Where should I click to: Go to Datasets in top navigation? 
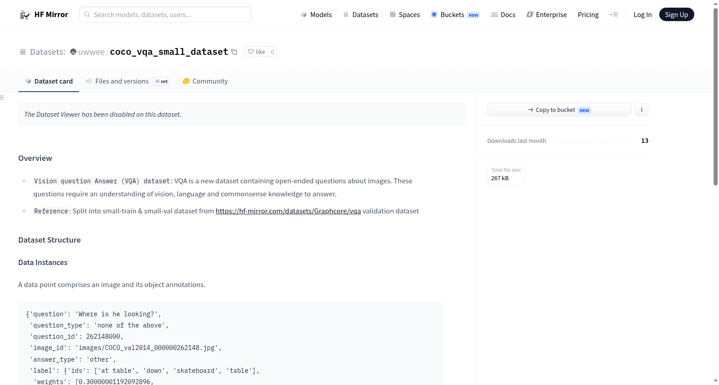361,14
